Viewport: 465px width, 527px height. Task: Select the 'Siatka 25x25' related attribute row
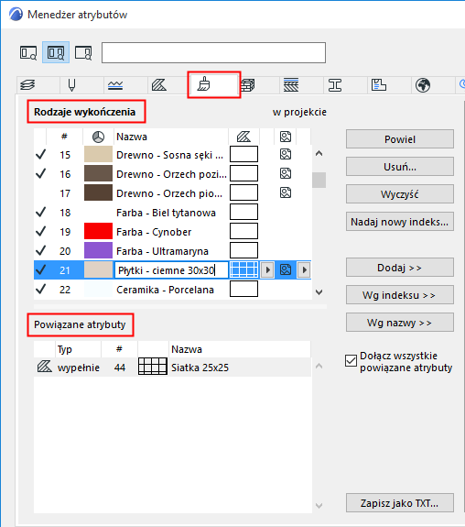coord(173,367)
